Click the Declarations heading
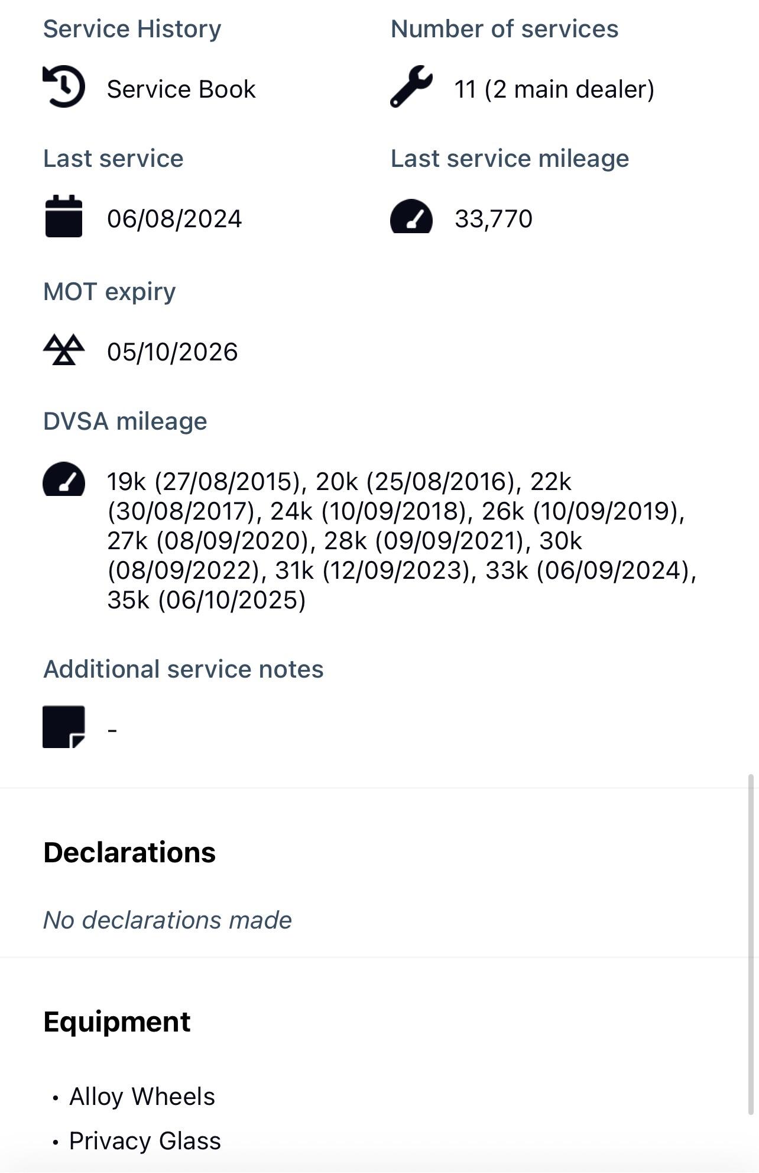The width and height of the screenshot is (759, 1173). (x=129, y=853)
